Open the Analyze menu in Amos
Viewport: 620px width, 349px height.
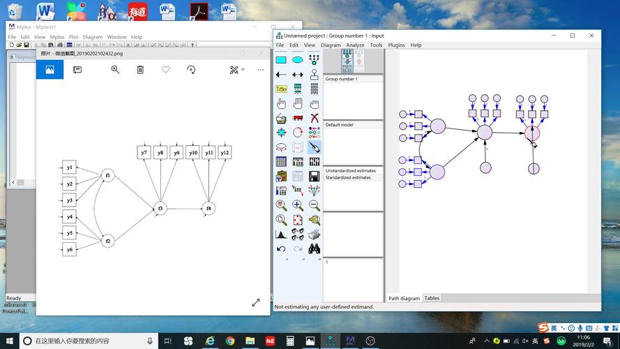point(355,45)
